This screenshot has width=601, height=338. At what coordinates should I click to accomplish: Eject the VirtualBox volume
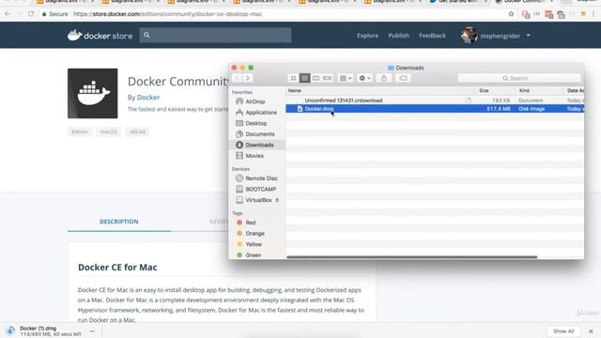[x=277, y=200]
